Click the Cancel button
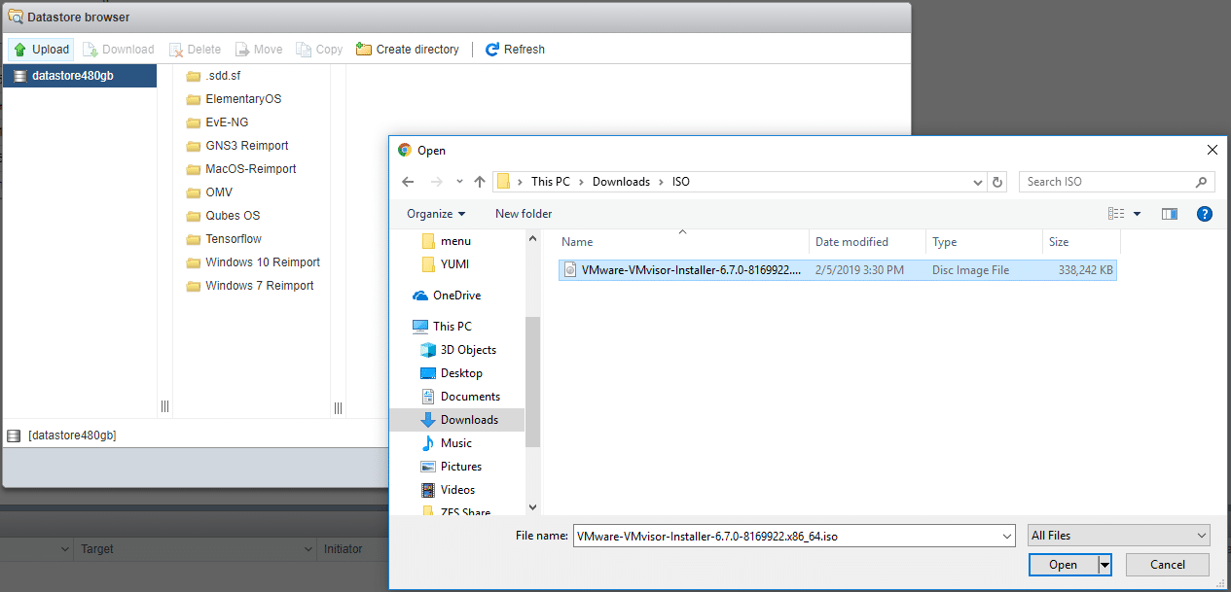The height and width of the screenshot is (592, 1231). click(1168, 565)
